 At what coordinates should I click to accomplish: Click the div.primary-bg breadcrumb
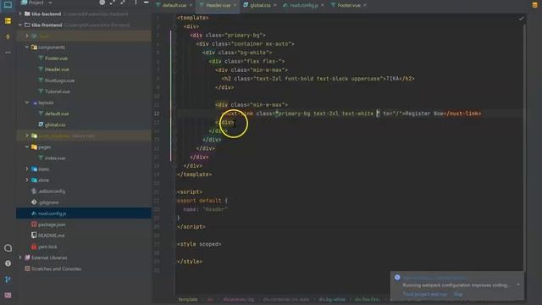(239, 299)
